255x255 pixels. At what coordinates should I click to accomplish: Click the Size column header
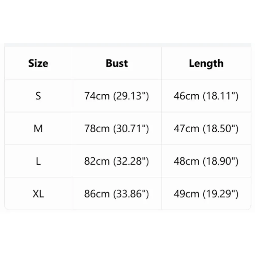pos(38,63)
